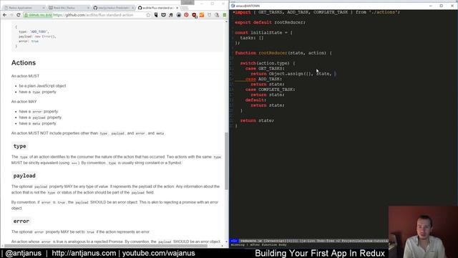Click the 'An action MAY' line
458x258 pixels.
[24, 102]
